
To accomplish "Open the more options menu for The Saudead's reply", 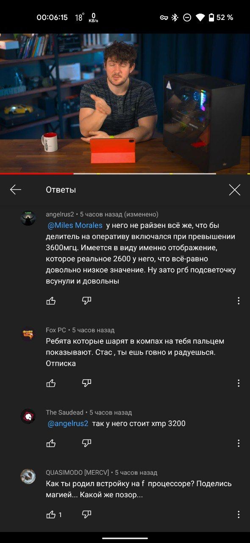I will pyautogui.click(x=239, y=443).
